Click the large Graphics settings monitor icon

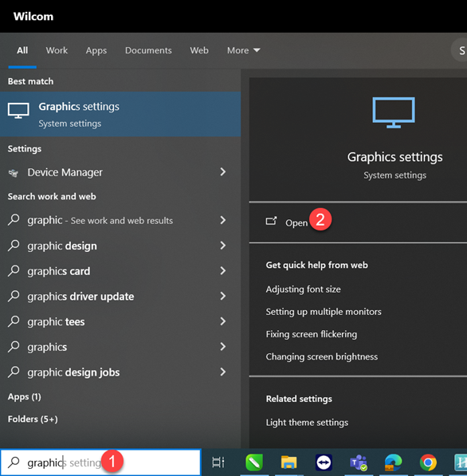tap(394, 112)
